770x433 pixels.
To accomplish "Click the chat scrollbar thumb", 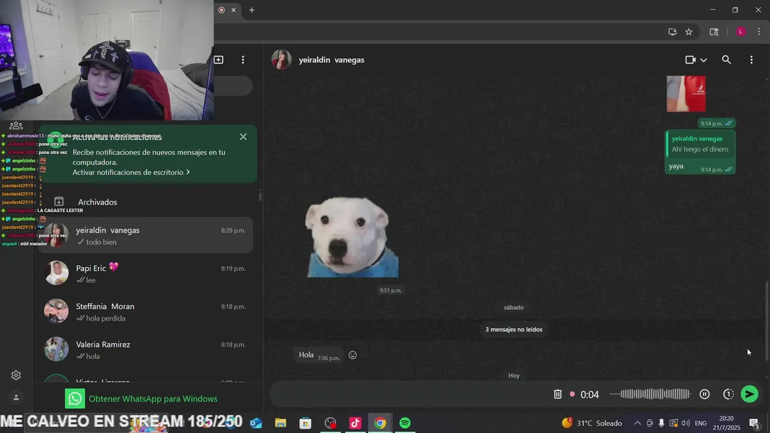I will coord(766,321).
